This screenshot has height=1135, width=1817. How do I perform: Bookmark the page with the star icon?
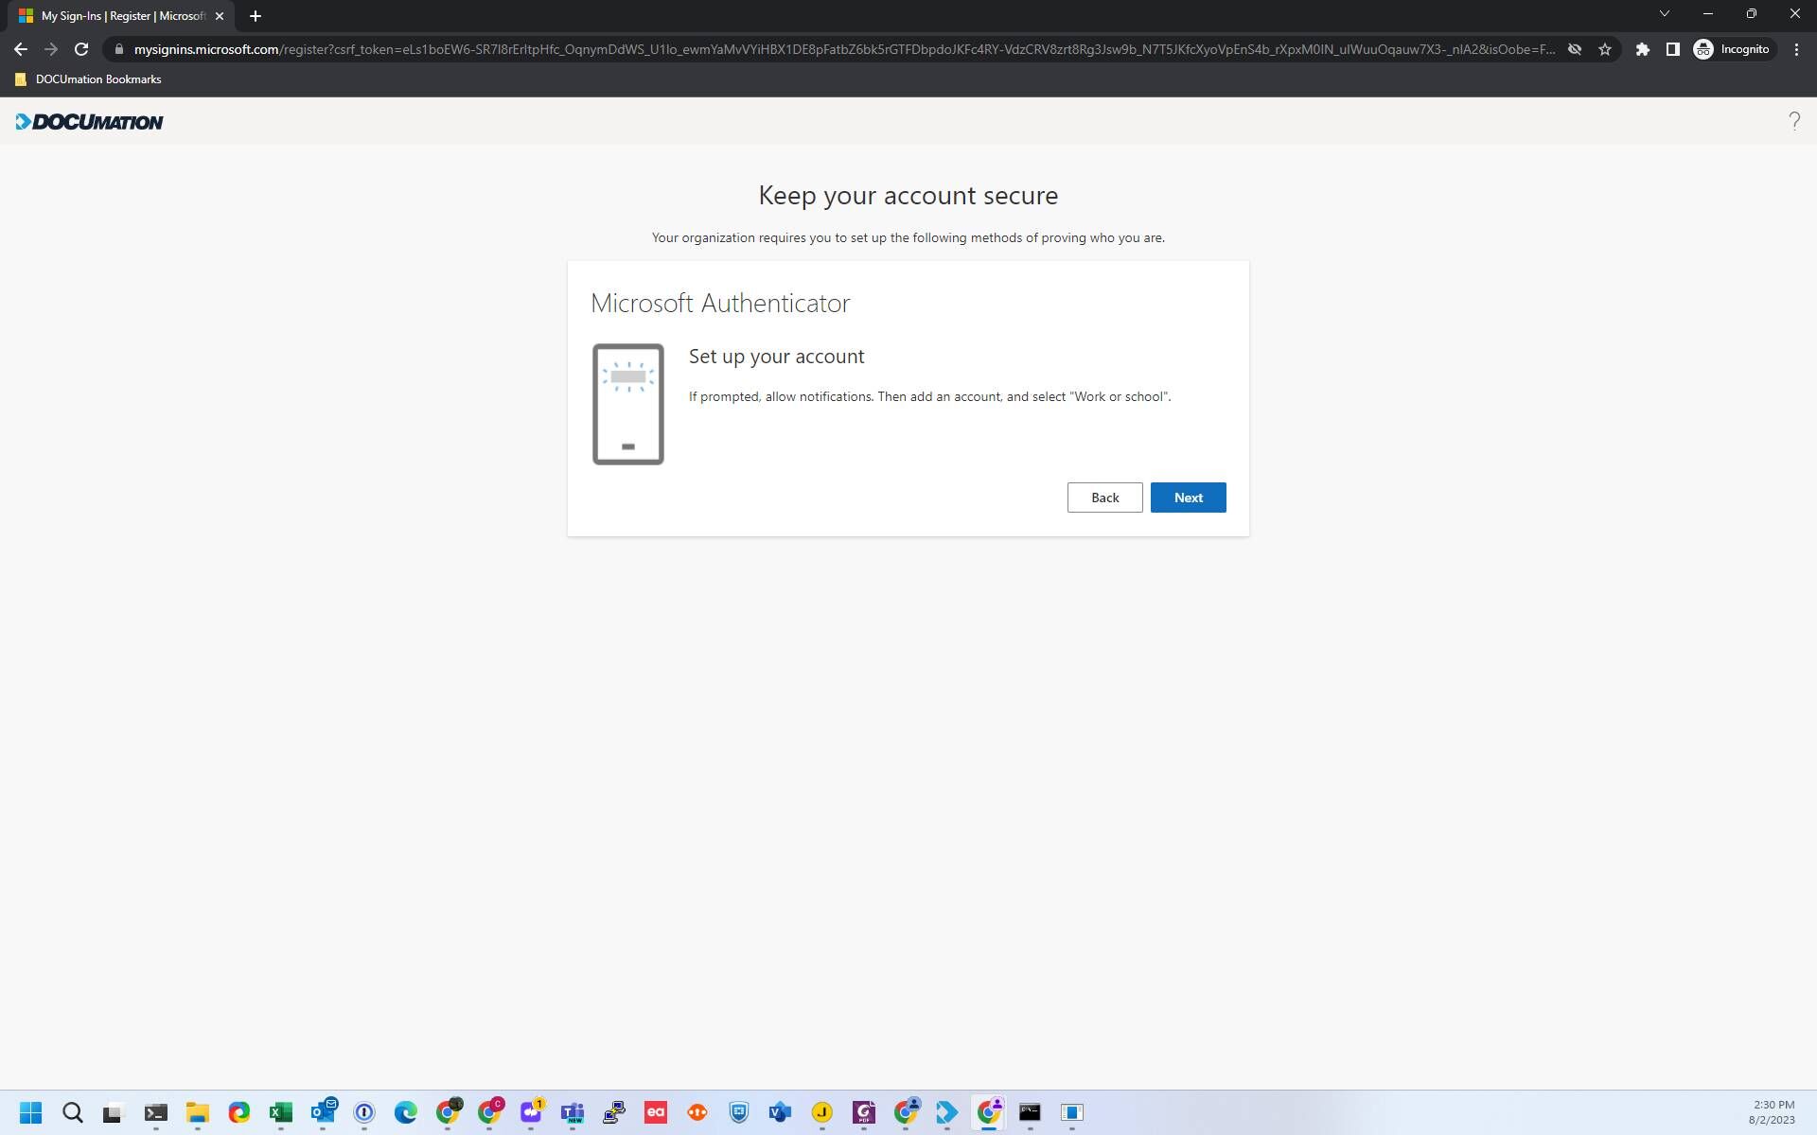coord(1605,49)
